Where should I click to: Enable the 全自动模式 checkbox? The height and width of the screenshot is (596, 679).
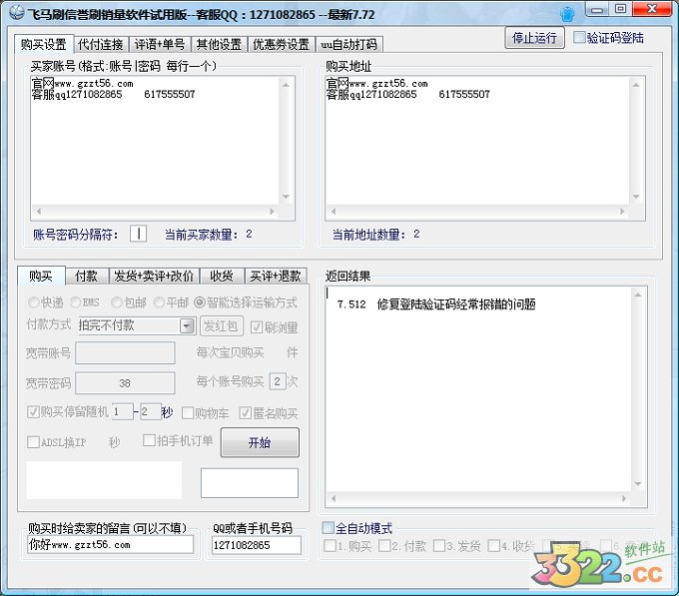pos(329,527)
